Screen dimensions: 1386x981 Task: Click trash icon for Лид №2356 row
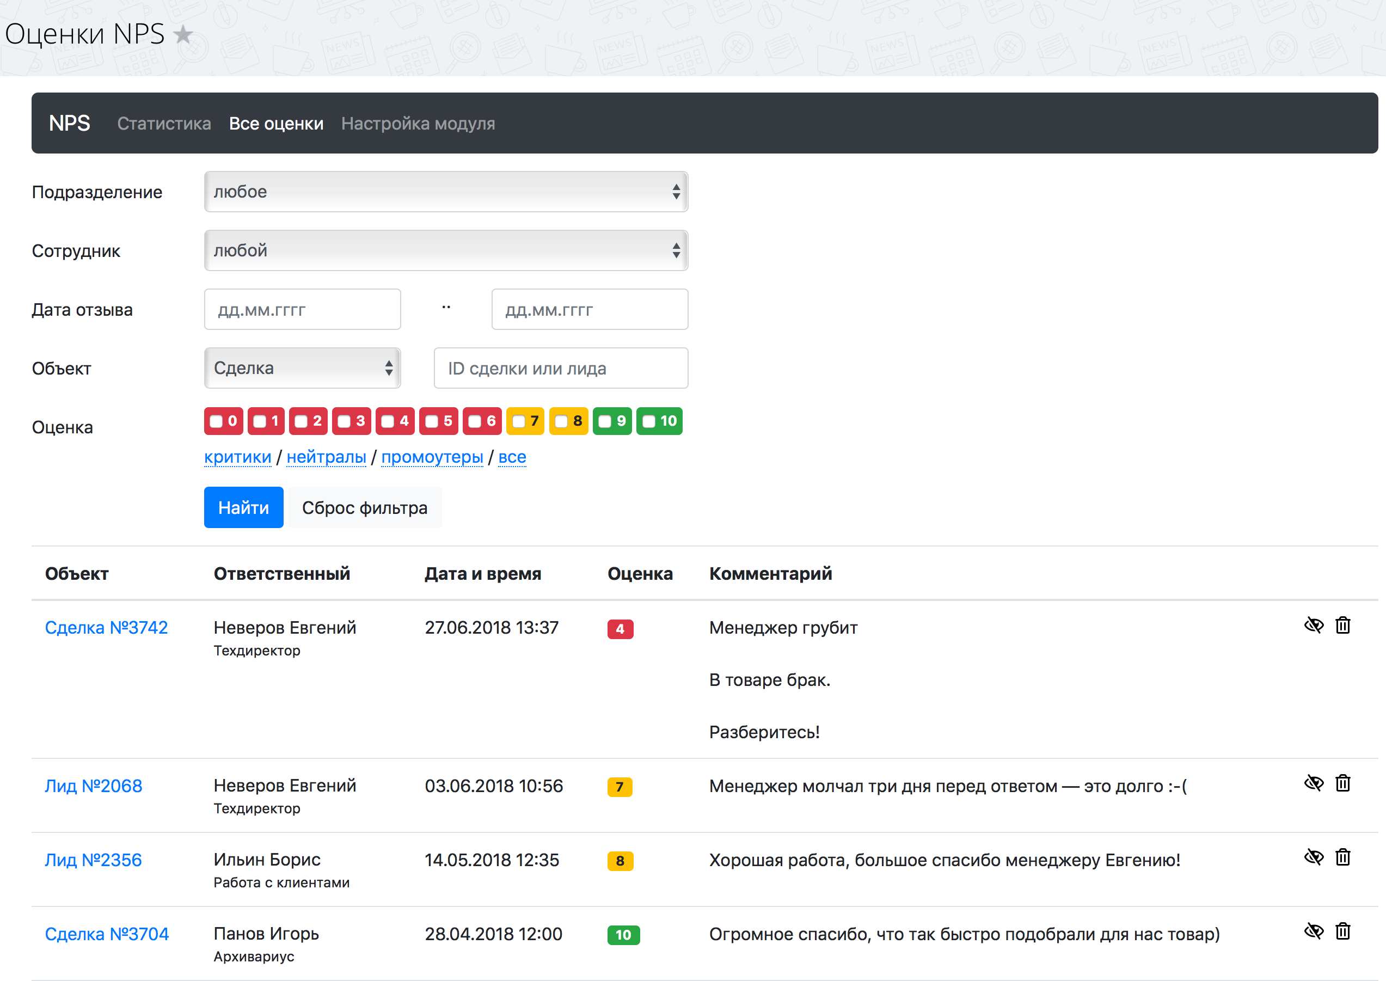point(1342,857)
